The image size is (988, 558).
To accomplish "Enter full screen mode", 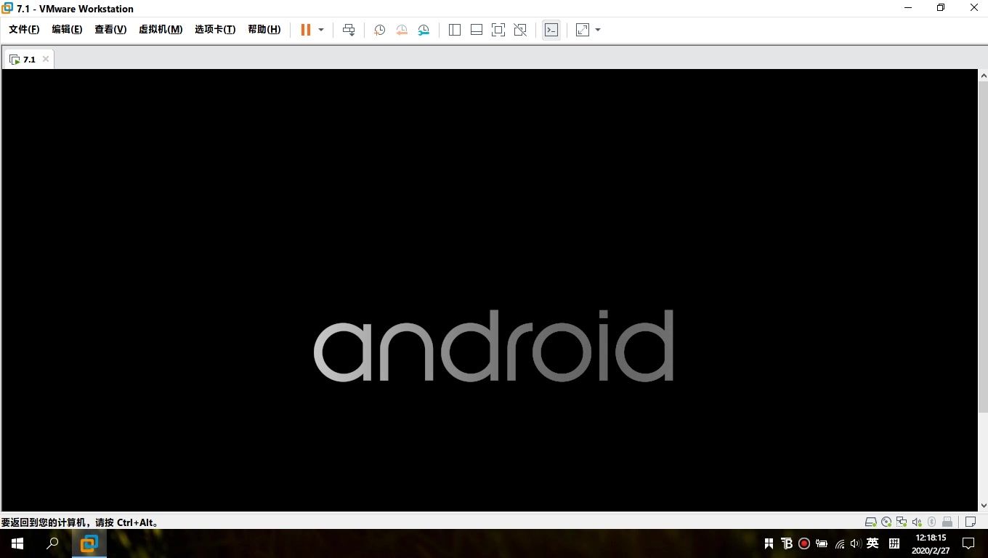I will point(498,30).
